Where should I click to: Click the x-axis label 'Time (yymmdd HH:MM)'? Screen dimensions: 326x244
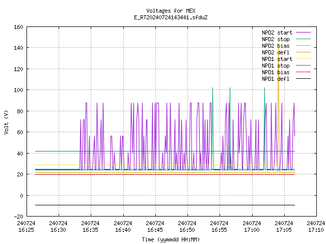171,239
